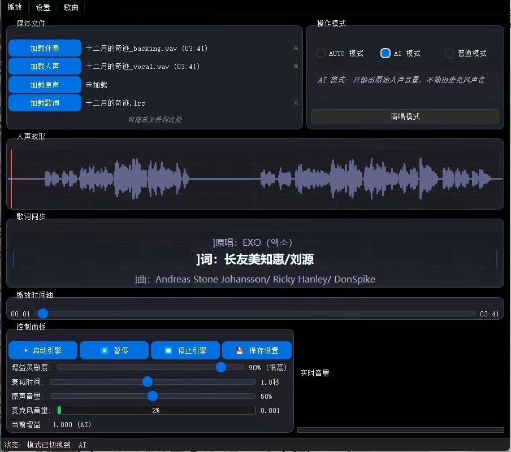
Task: Pause playback with the 暂停 button
Action: coord(115,350)
